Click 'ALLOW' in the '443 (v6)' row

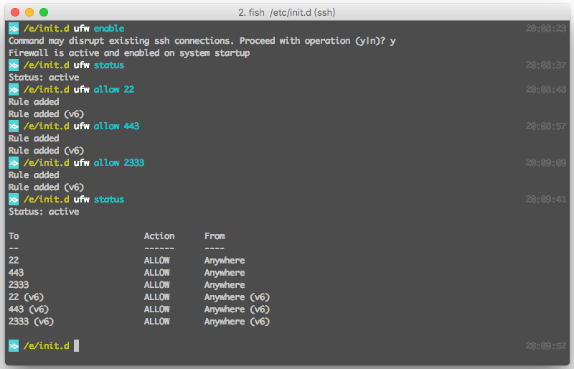(157, 309)
